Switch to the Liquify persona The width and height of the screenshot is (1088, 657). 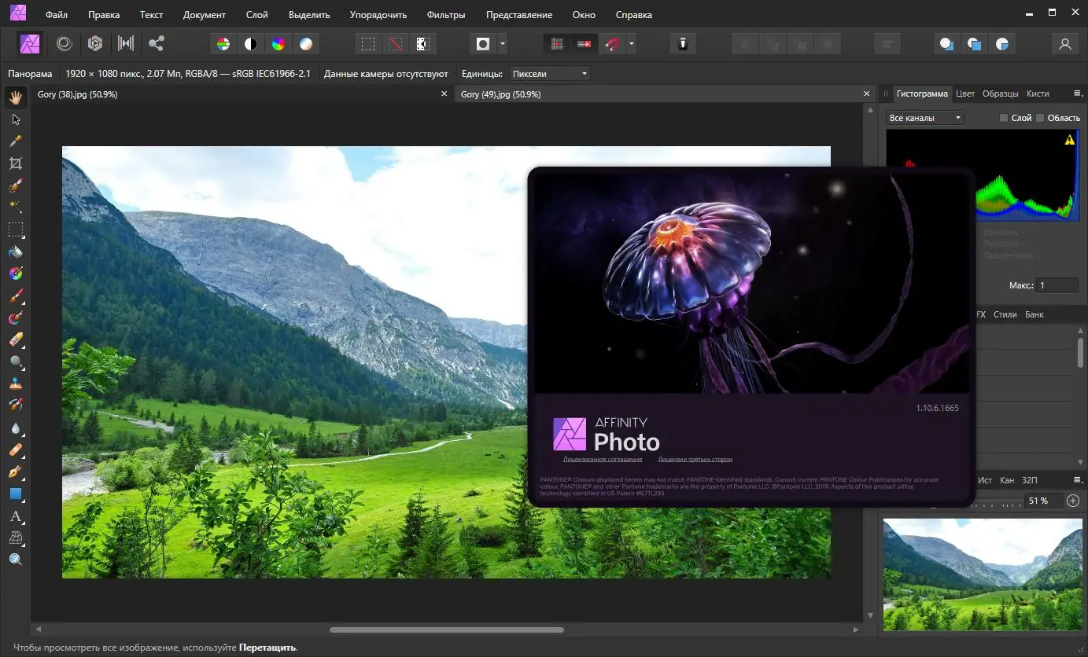click(65, 44)
